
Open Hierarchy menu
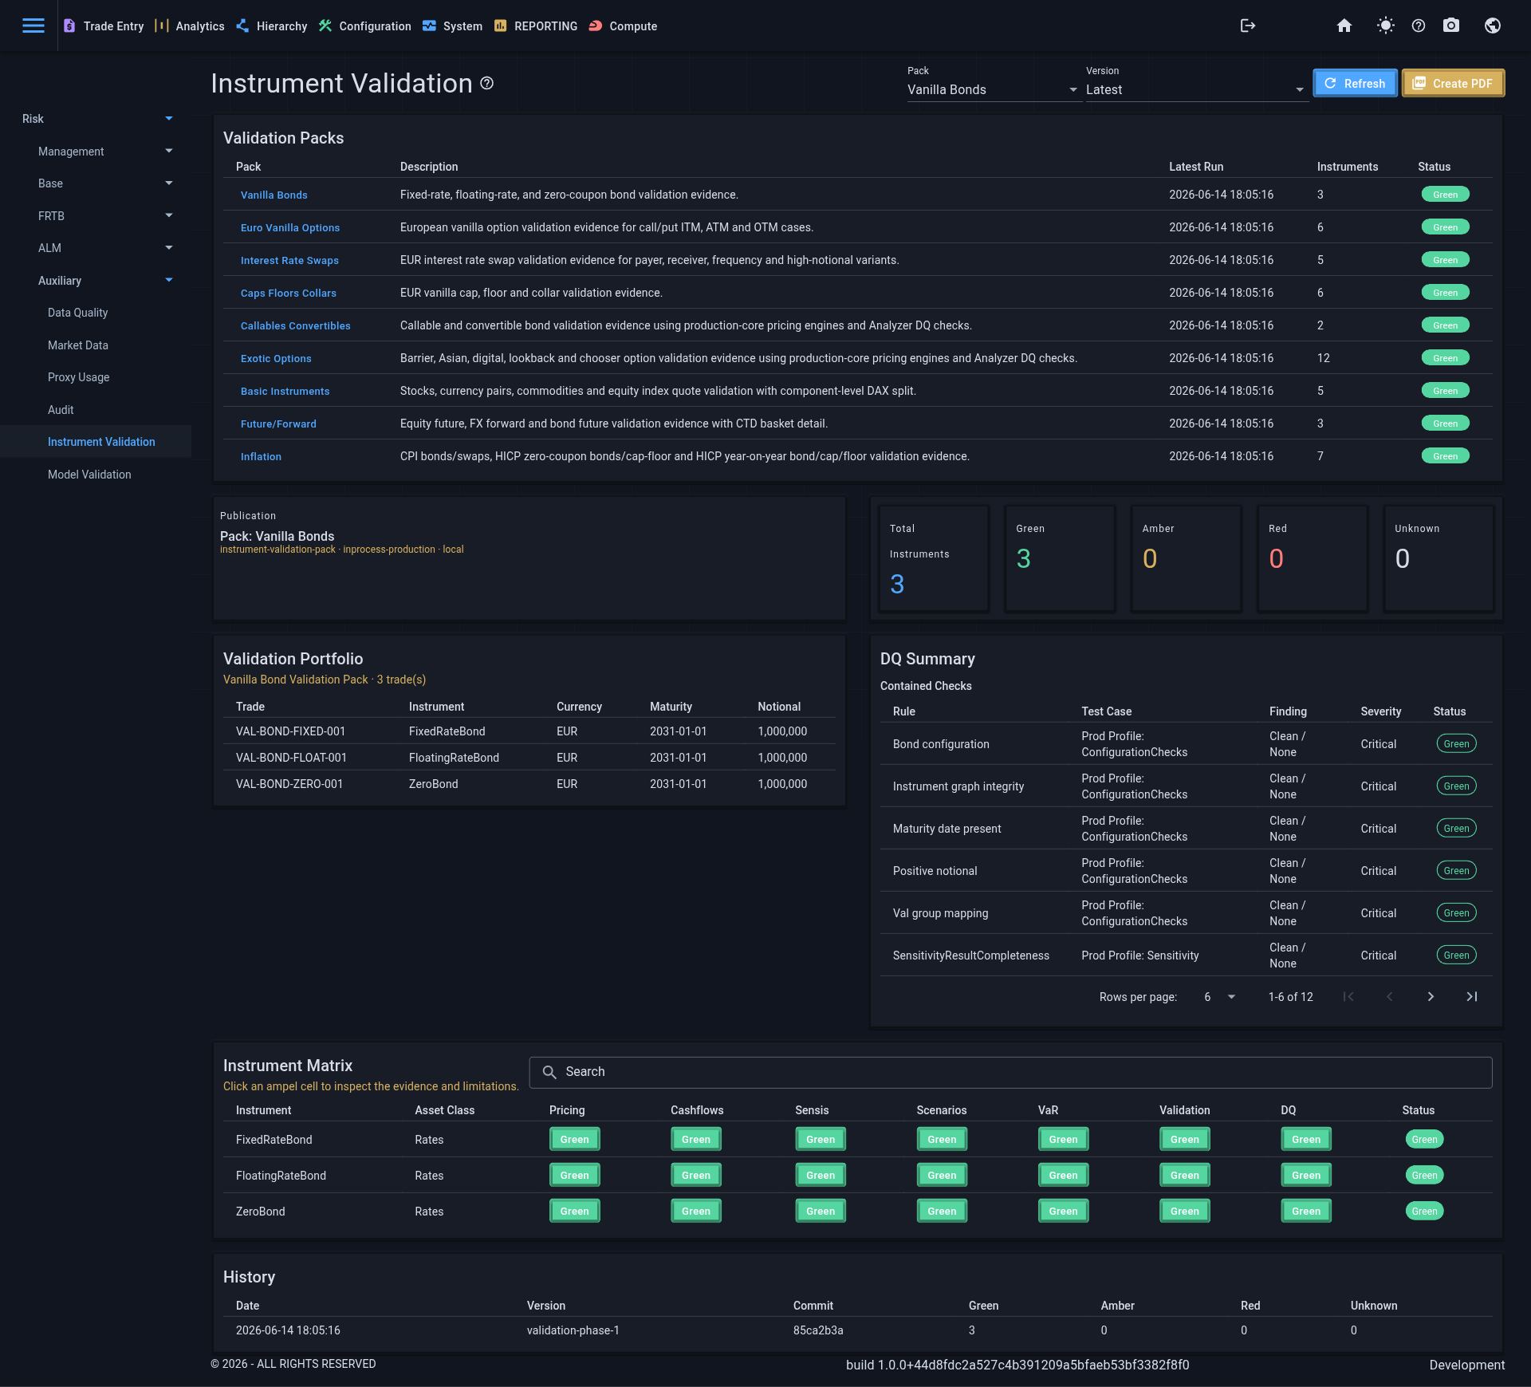(x=272, y=26)
